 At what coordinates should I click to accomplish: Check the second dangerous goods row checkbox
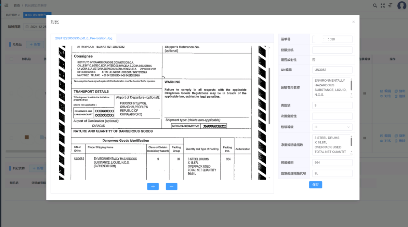coord(12,138)
